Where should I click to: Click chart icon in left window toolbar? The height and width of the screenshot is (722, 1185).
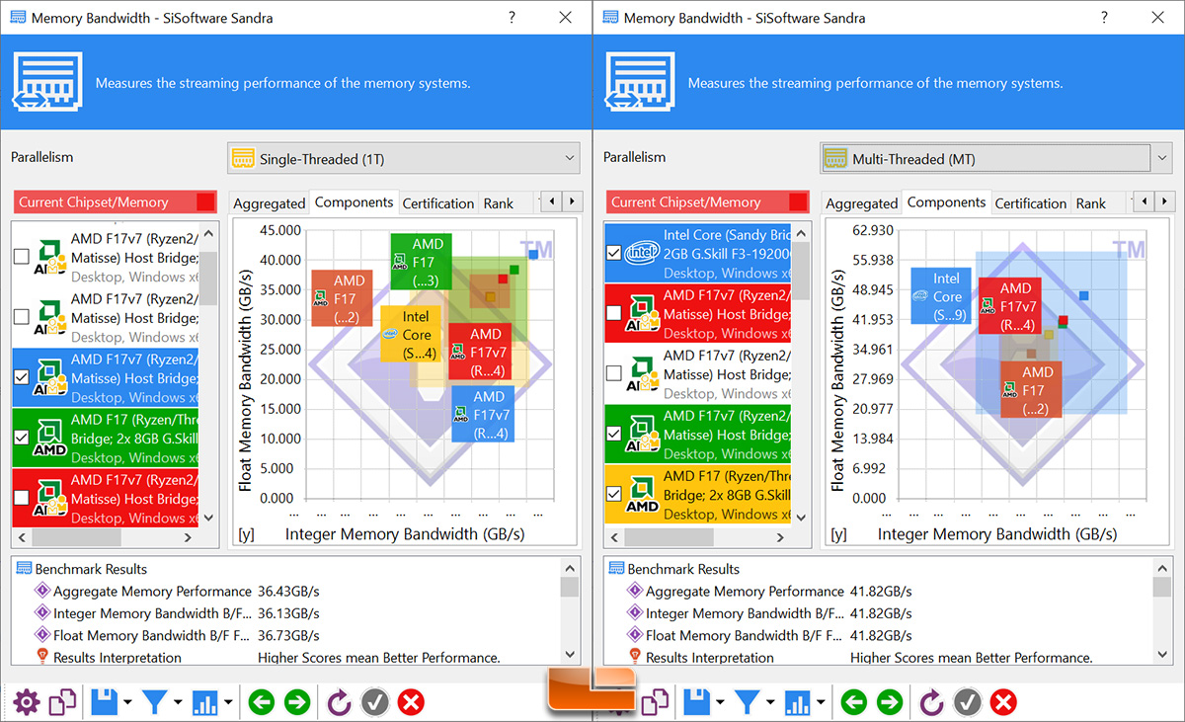pos(205,702)
